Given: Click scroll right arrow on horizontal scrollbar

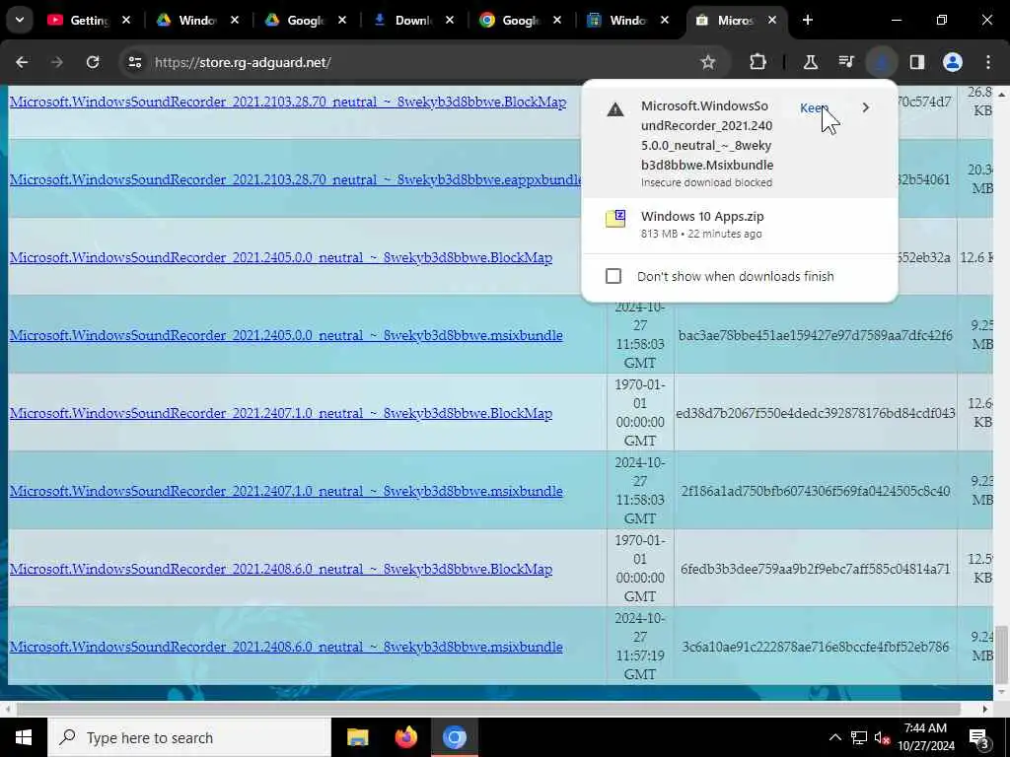Looking at the screenshot, I should 985,710.
